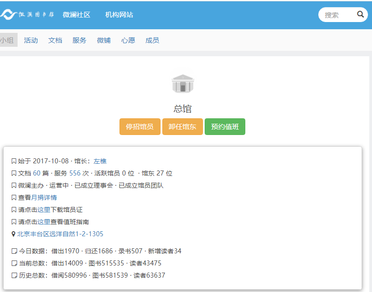
Task: Open the 月捐详情 link
Action: pyautogui.click(x=44, y=198)
